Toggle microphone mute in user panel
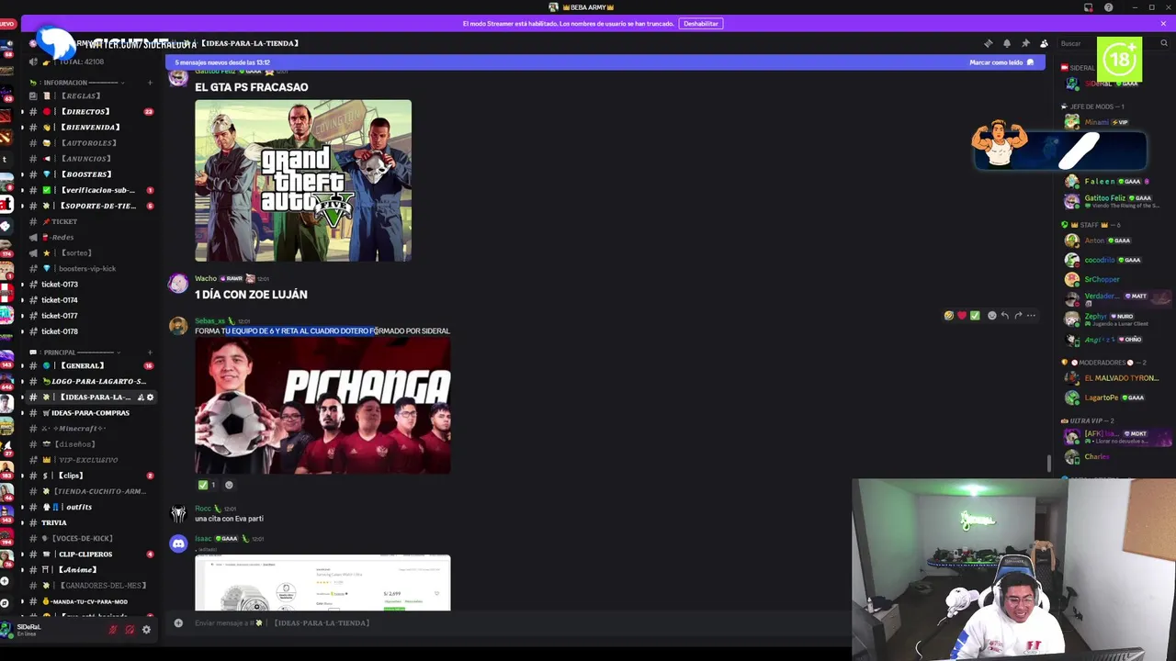1176x661 pixels. click(x=113, y=630)
